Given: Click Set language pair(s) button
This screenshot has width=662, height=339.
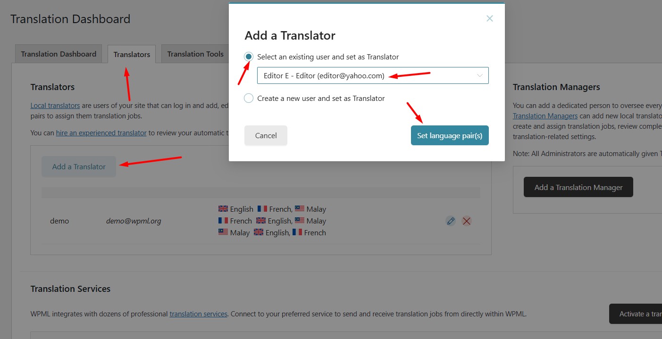Looking at the screenshot, I should pyautogui.click(x=449, y=135).
